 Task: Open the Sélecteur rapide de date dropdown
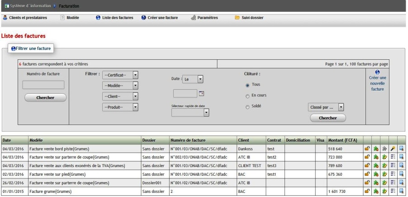tap(190, 112)
